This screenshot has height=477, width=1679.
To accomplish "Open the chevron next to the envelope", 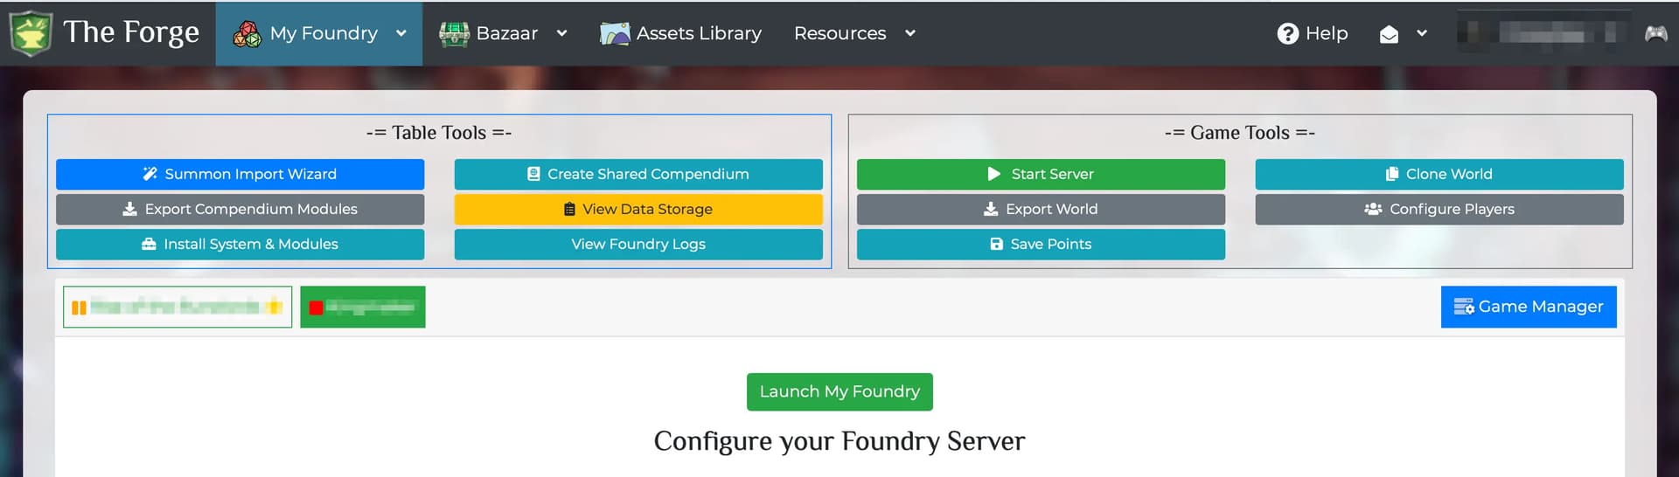I will (1422, 33).
